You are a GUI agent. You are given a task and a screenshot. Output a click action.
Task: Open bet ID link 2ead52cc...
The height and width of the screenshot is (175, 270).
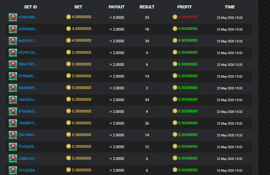[28, 99]
